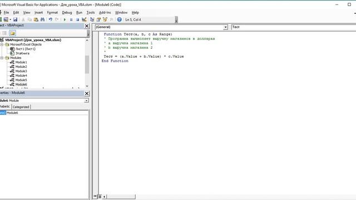Collapse the Microsoft Excel Objects folder
356x200 pixels.
(x=2, y=44)
